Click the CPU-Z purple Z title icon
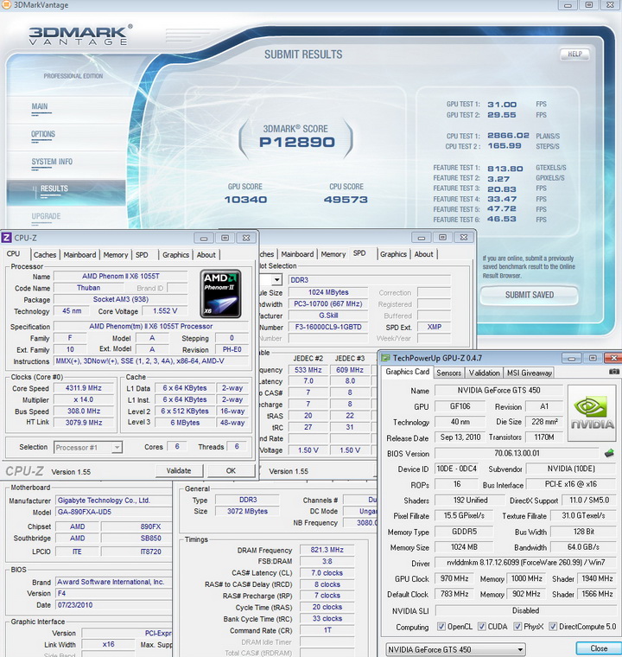Image resolution: width=622 pixels, height=657 pixels. [6, 238]
